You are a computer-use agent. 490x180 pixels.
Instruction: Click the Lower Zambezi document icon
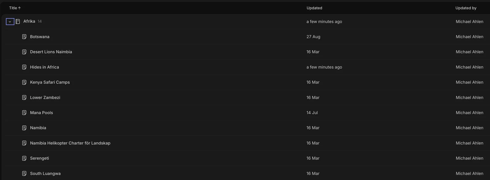[24, 98]
